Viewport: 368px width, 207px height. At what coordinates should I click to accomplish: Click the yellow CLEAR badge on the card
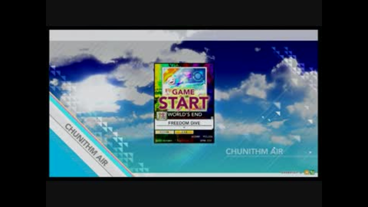pos(164,132)
